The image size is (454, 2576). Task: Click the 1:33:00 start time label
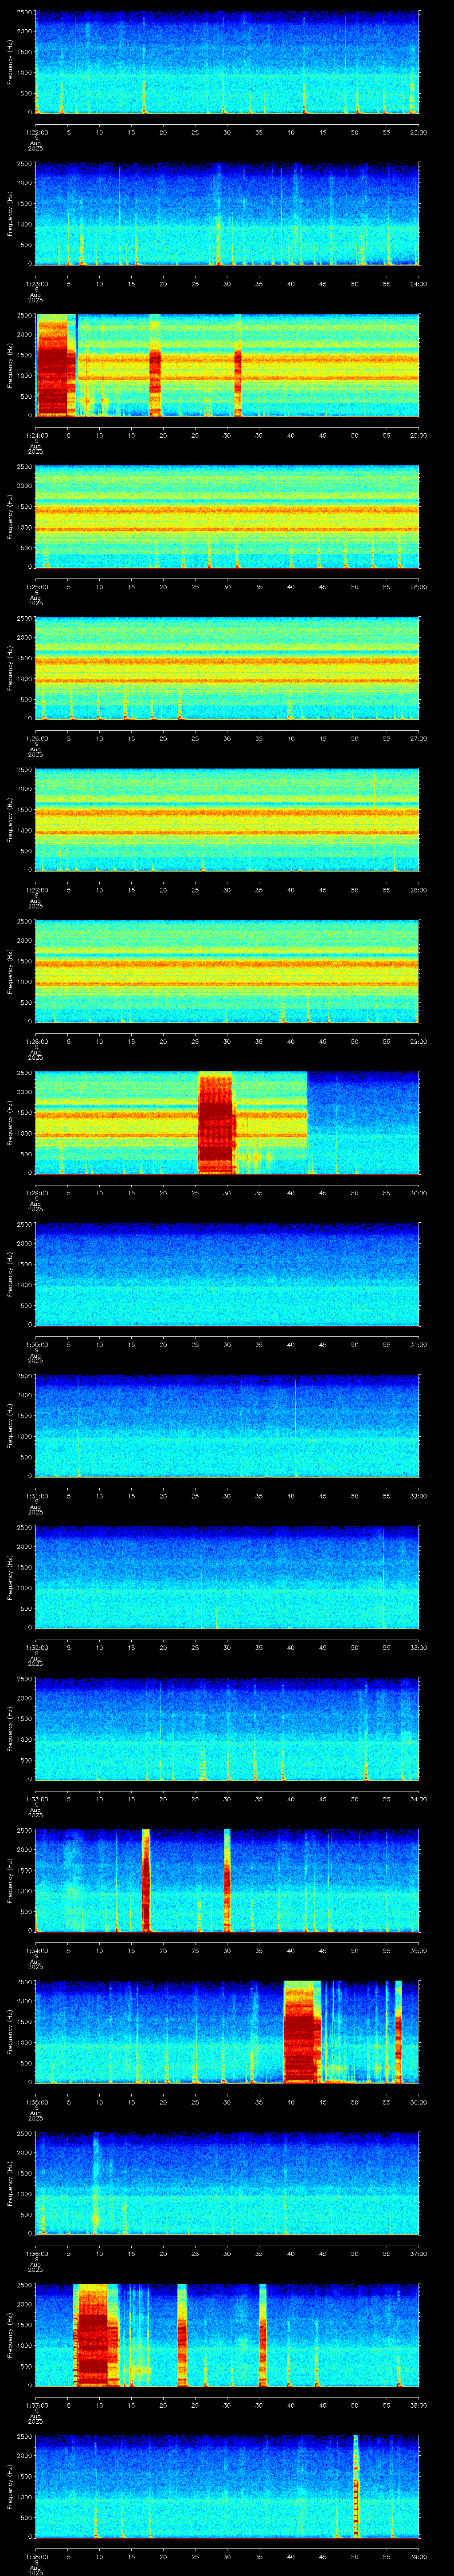[x=36, y=1799]
